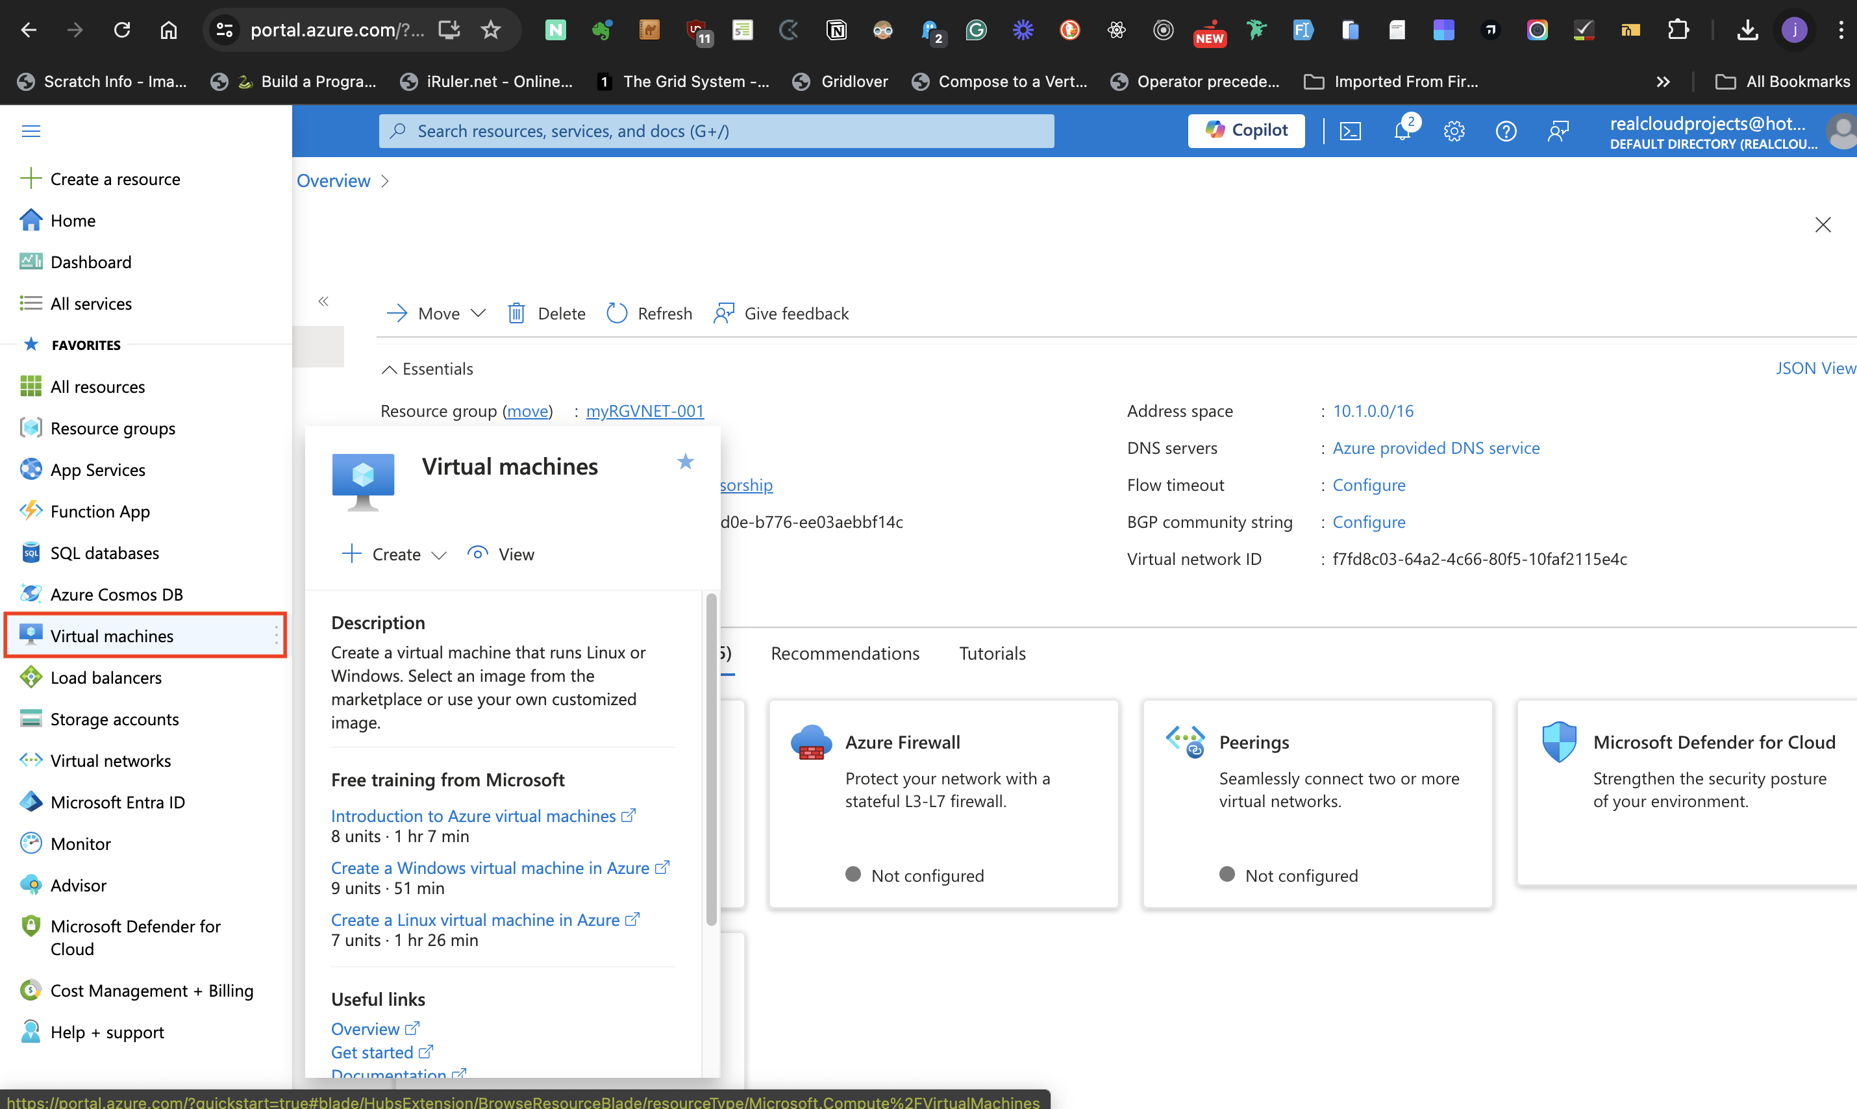Open Load balancers from the sidebar
Image resolution: width=1857 pixels, height=1109 pixels.
tap(106, 677)
